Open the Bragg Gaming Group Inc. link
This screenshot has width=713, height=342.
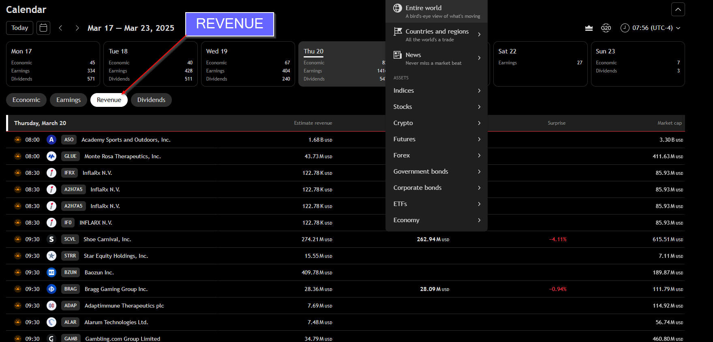pos(116,289)
